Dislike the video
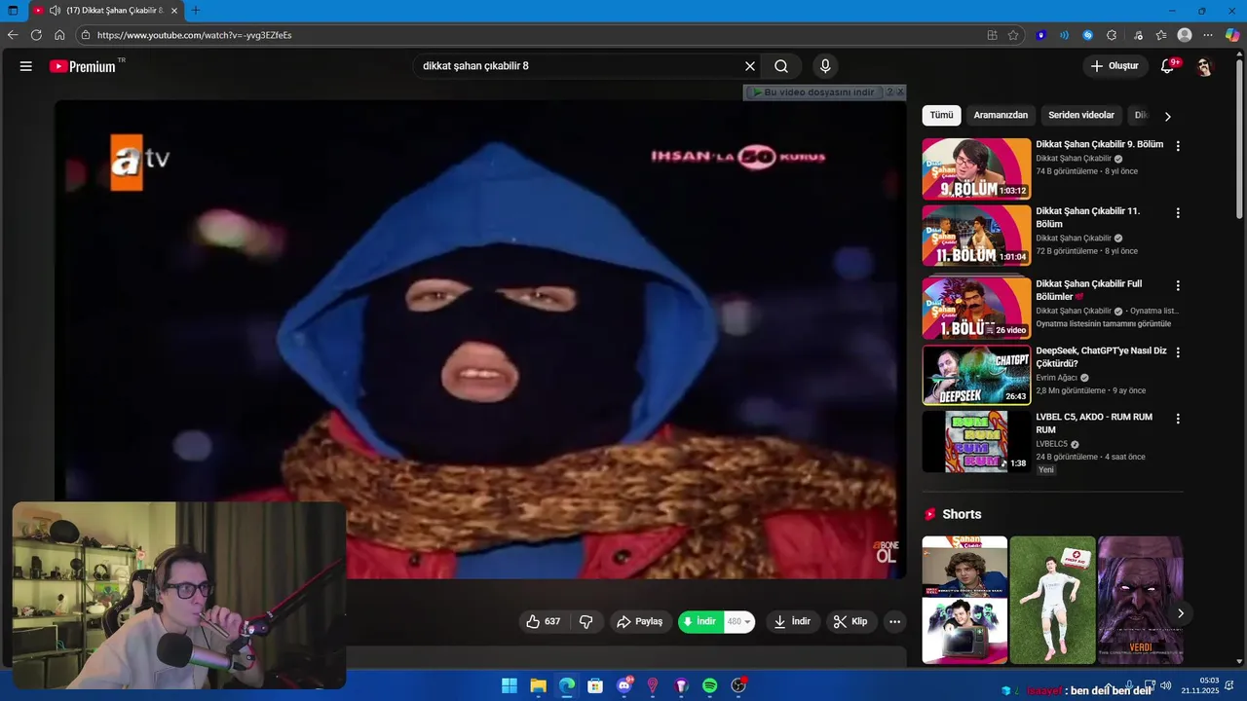This screenshot has height=701, width=1247. click(x=586, y=621)
